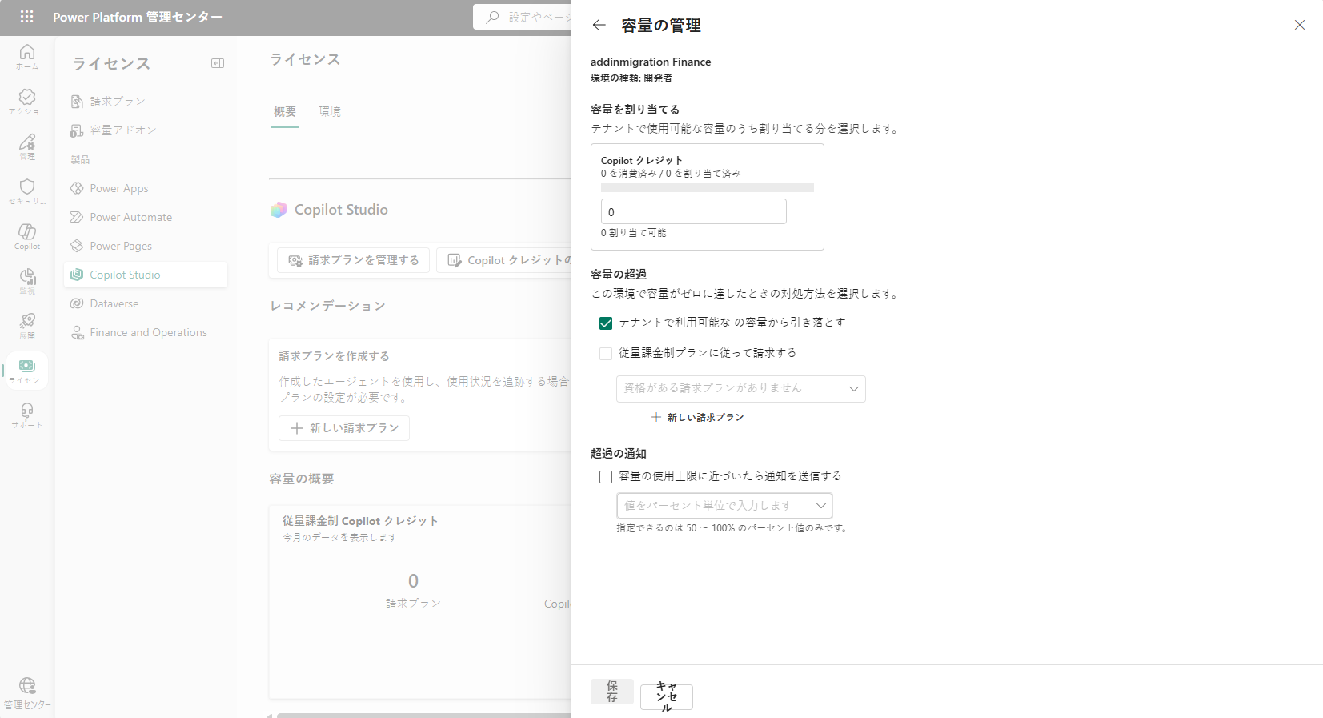The width and height of the screenshot is (1323, 718).
Task: Click addinmigration Finance environment name
Action: click(651, 62)
